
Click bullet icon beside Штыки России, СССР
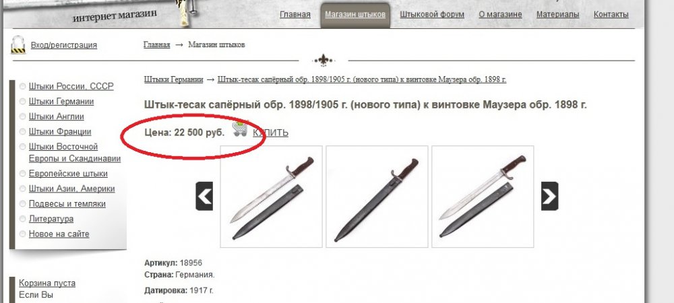pyautogui.click(x=22, y=86)
